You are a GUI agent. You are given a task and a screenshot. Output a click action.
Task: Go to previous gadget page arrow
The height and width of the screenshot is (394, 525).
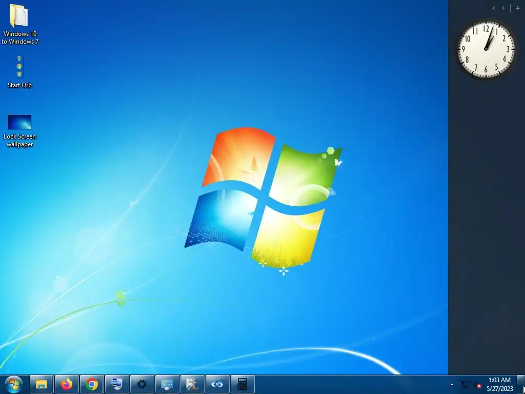click(x=493, y=8)
